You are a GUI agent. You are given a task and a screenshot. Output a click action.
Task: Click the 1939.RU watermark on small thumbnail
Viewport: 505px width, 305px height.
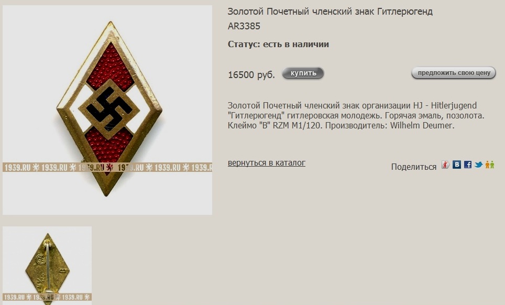pyautogui.click(x=47, y=297)
